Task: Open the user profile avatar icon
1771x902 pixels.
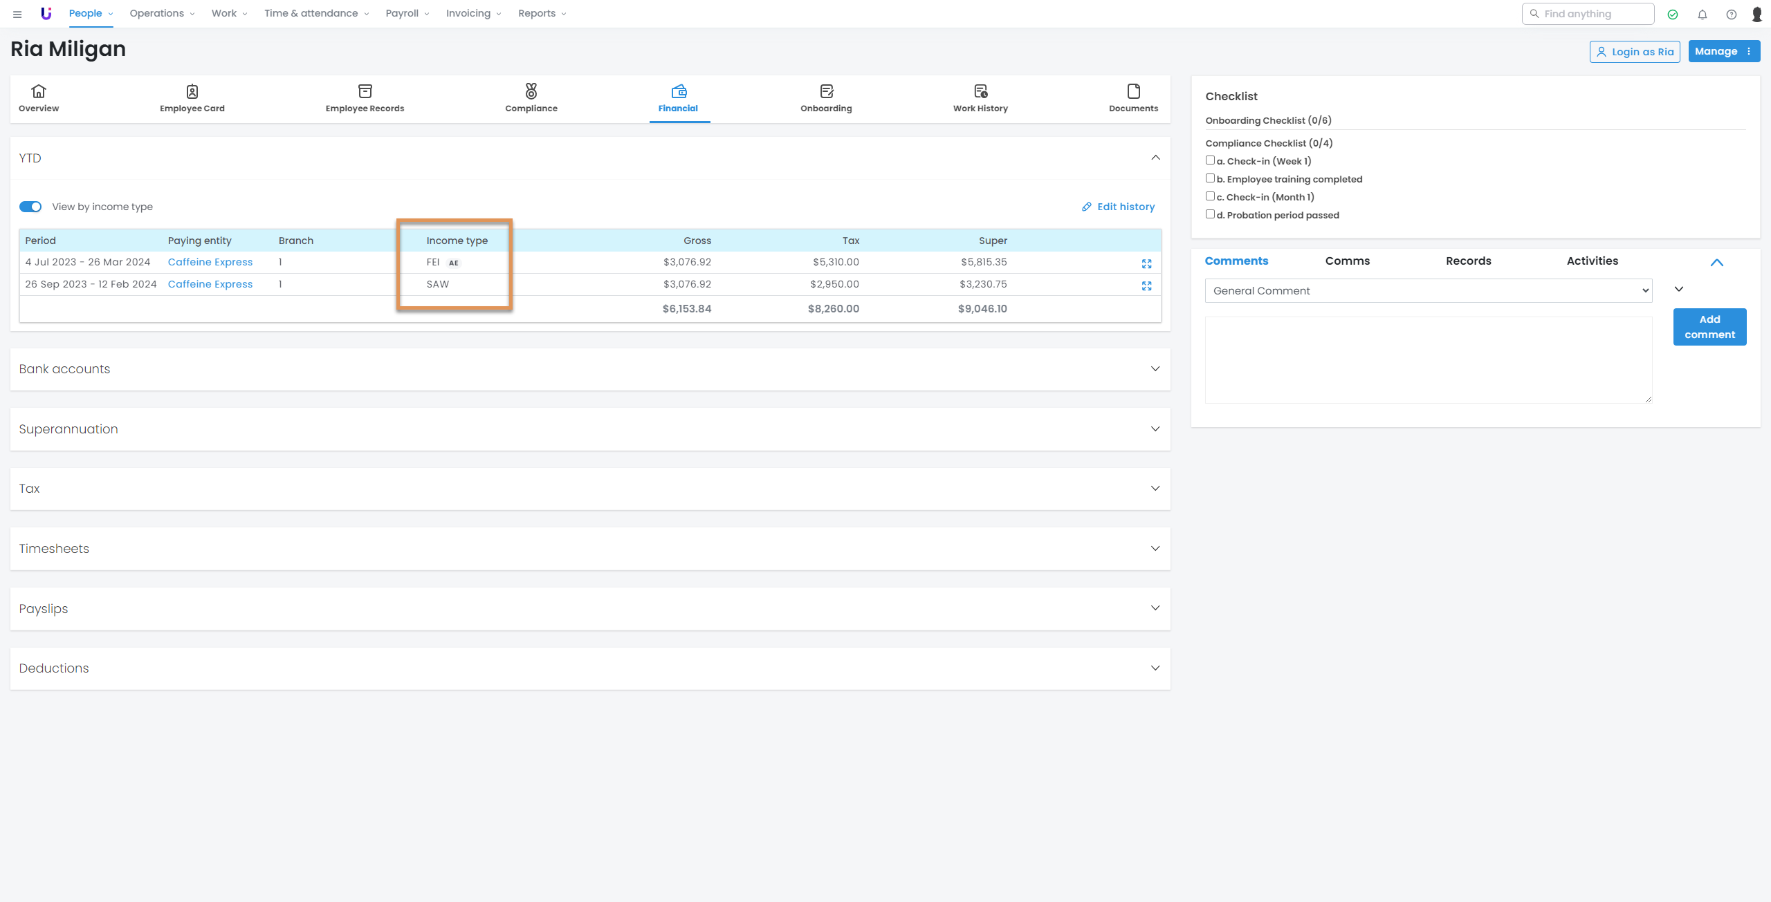Action: point(1757,15)
